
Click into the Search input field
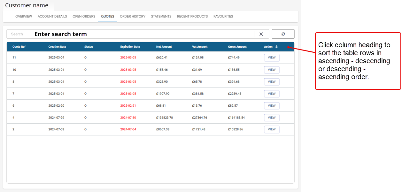coord(128,34)
